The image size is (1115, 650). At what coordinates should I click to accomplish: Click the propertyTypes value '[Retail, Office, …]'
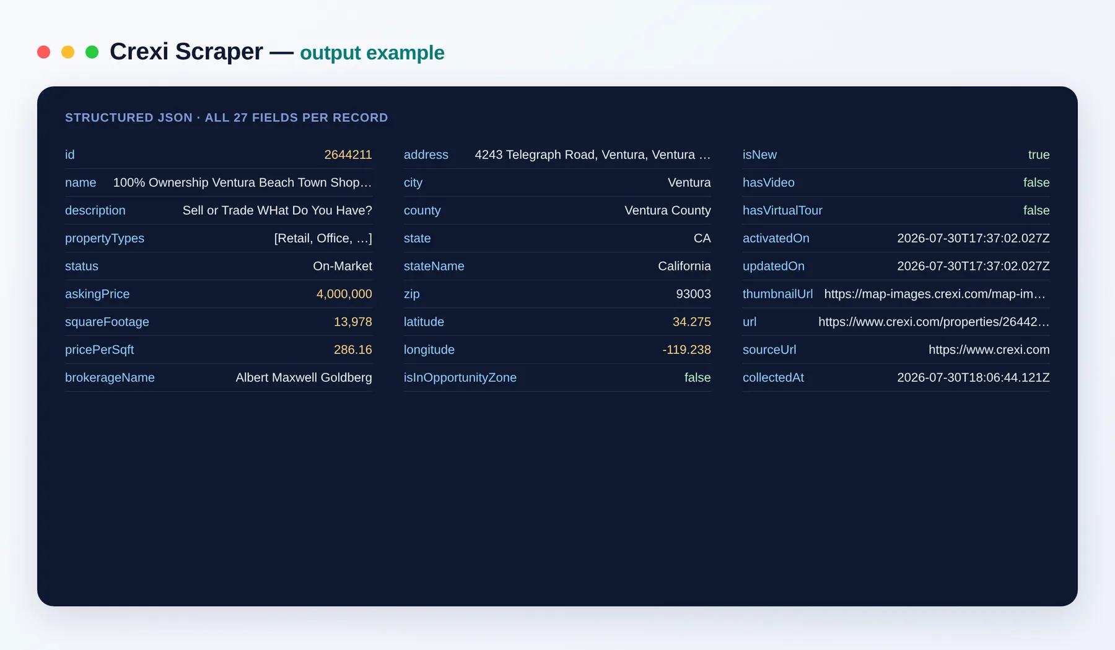point(323,238)
